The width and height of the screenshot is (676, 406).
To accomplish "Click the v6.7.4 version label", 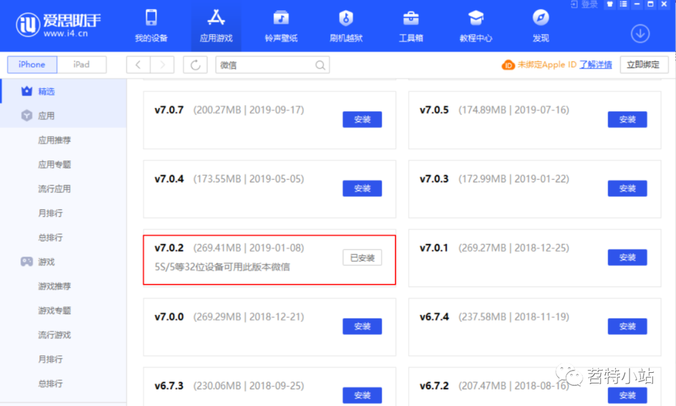I will click(x=434, y=317).
